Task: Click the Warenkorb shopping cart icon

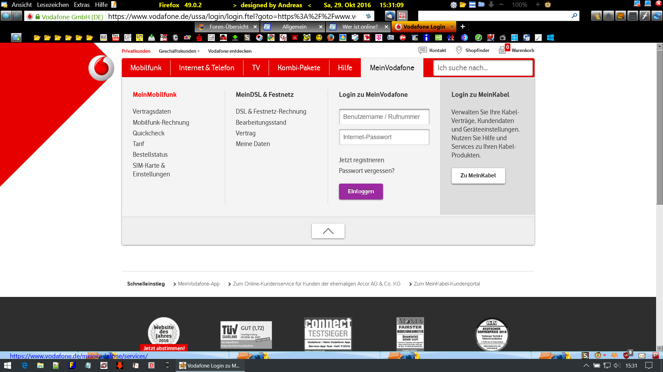Action: click(x=502, y=50)
